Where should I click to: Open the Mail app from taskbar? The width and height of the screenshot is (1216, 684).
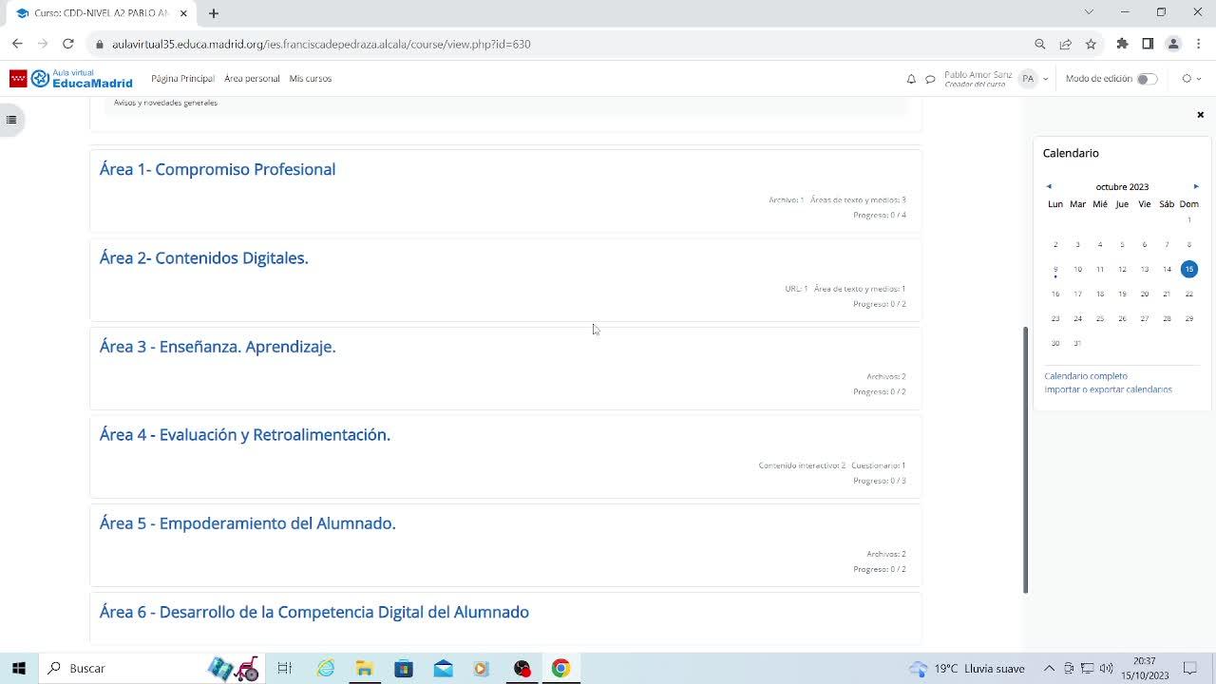pos(443,668)
